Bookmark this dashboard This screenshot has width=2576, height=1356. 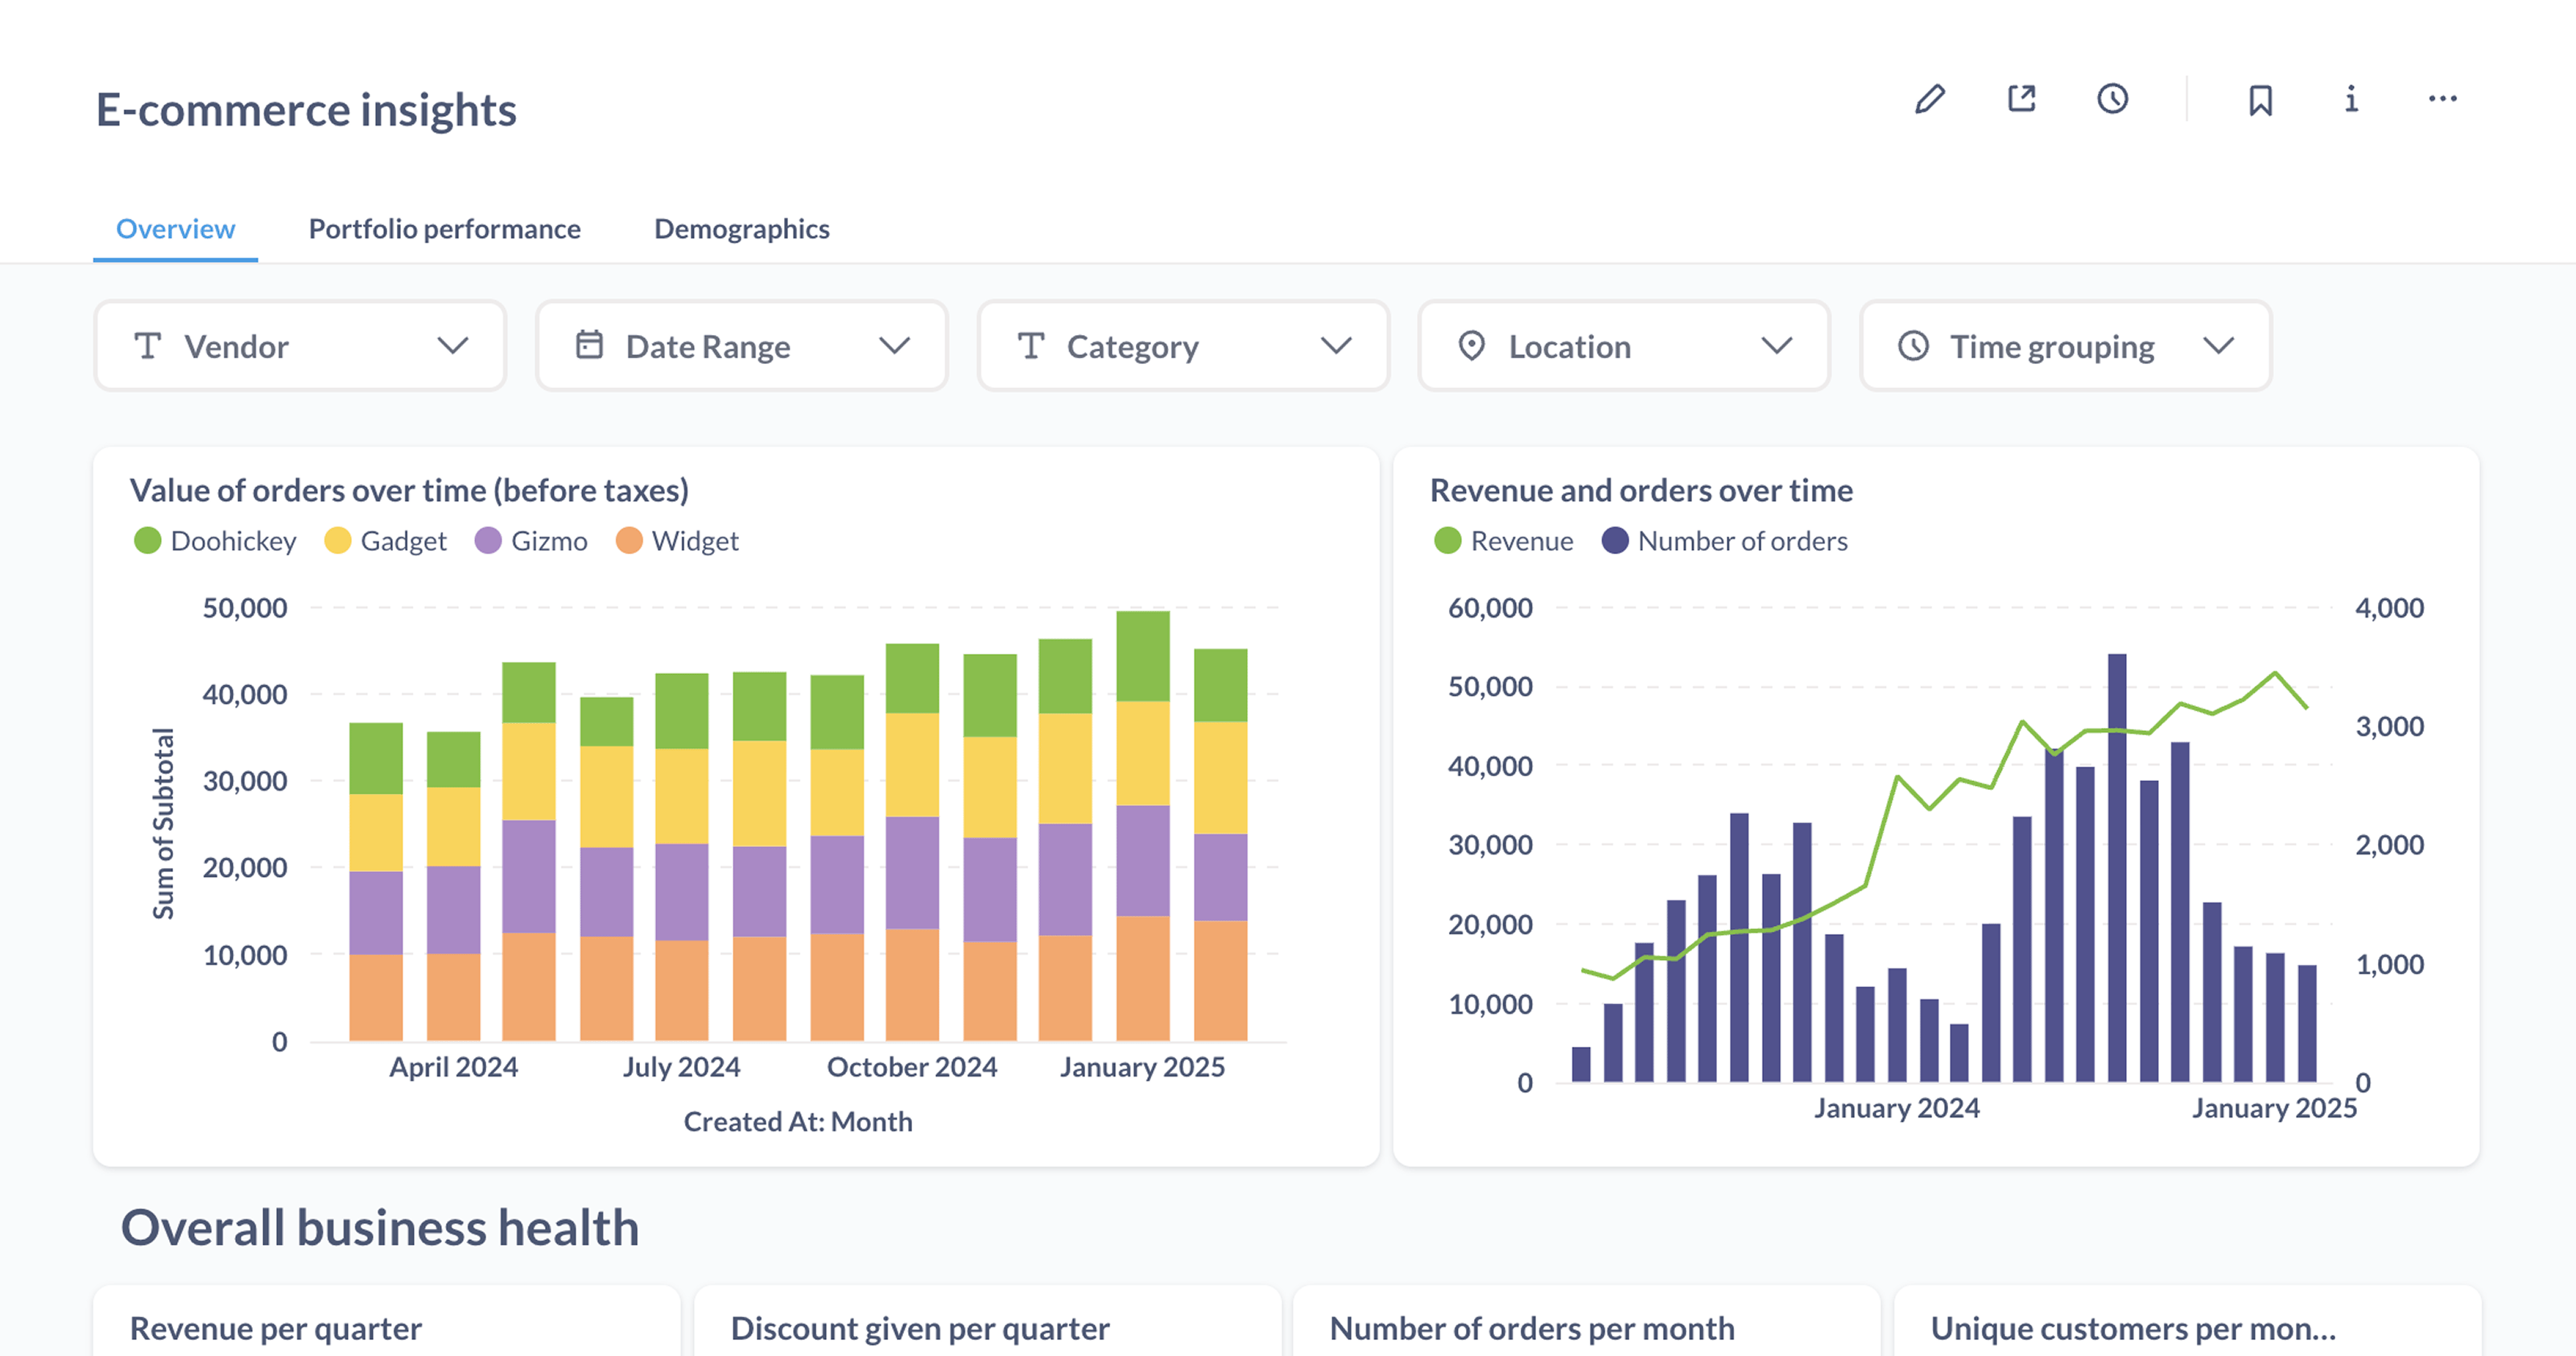pyautogui.click(x=2261, y=100)
